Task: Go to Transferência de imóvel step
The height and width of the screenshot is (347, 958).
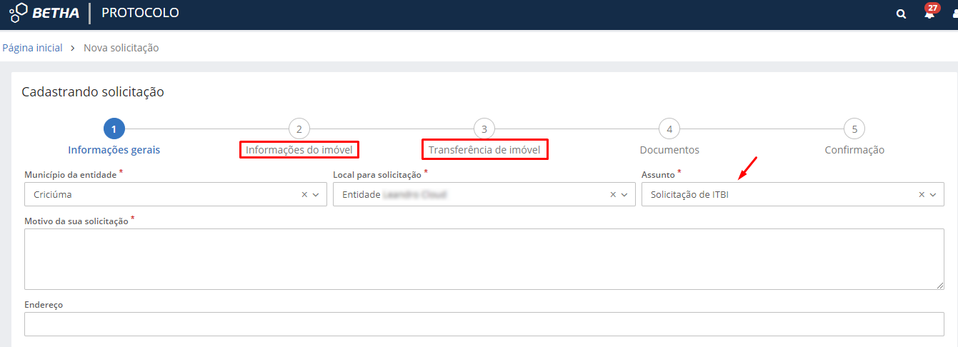Action: 484,150
